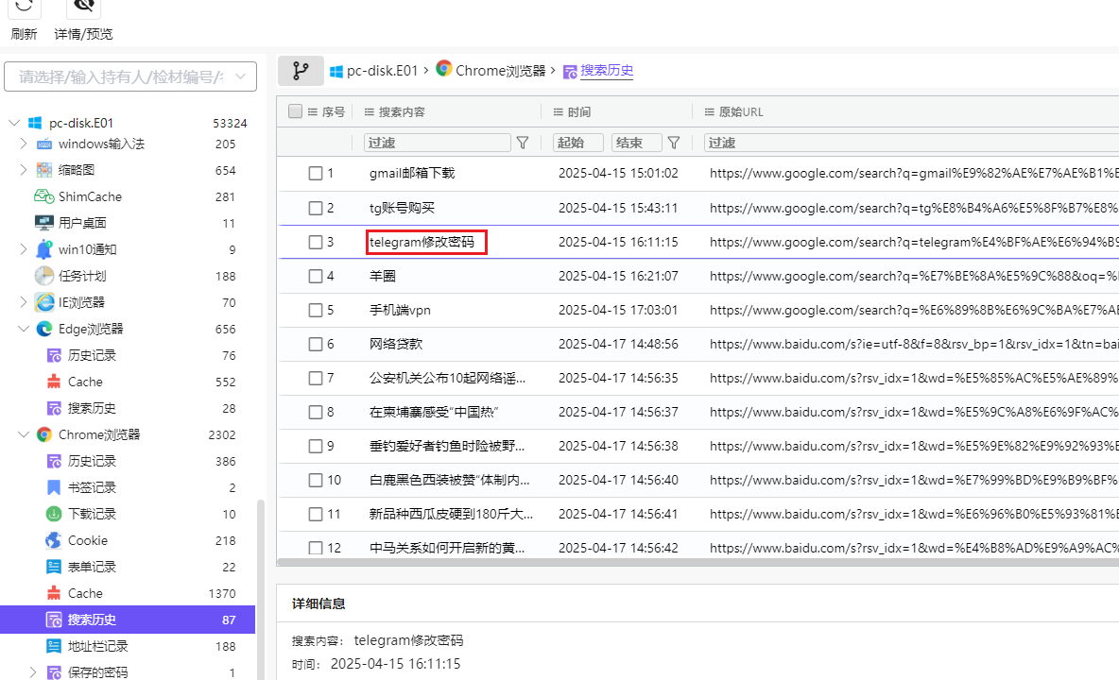This screenshot has width=1119, height=680.
Task: Click the refresh (刷新) toolbar icon
Action: 24,7
